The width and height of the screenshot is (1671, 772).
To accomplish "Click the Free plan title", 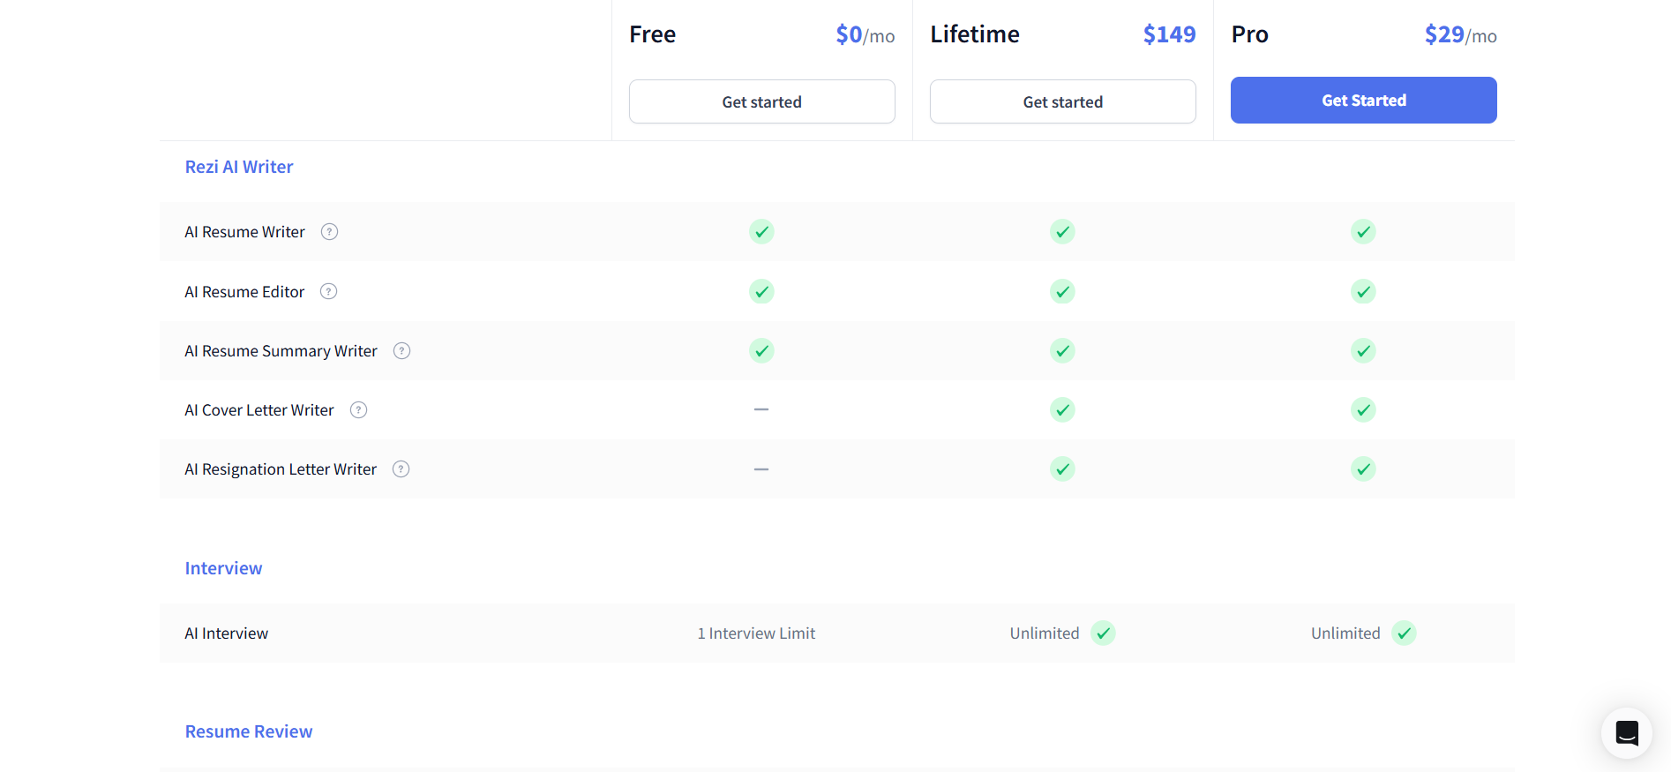I will [x=653, y=34].
